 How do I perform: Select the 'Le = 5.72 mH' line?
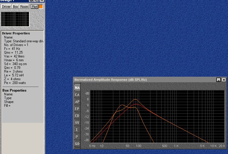(x=14, y=75)
